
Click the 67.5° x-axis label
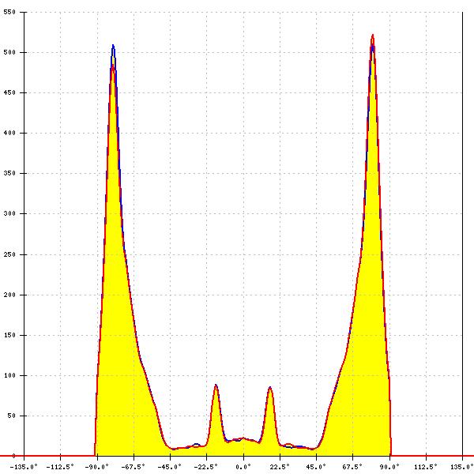(x=352, y=467)
